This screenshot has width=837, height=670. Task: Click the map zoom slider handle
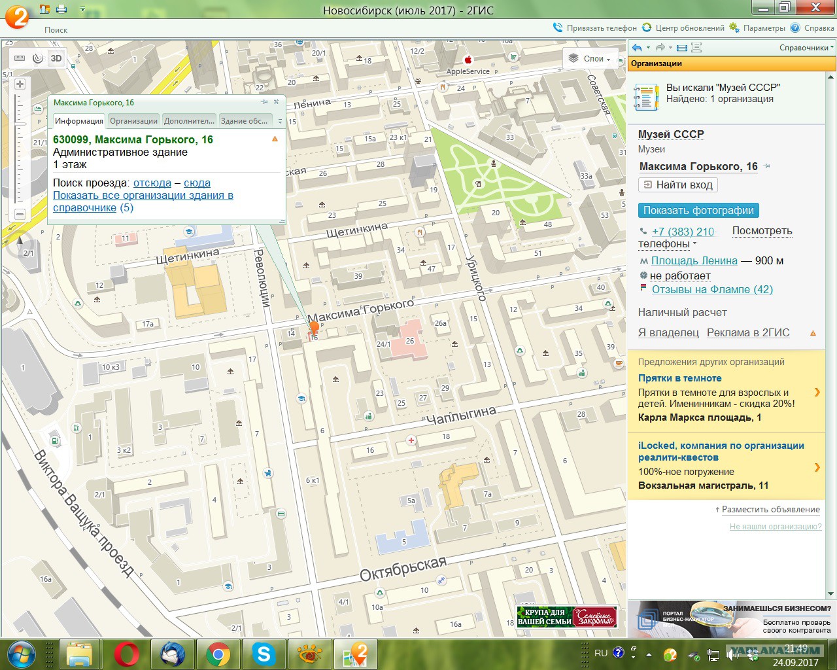pos(20,123)
